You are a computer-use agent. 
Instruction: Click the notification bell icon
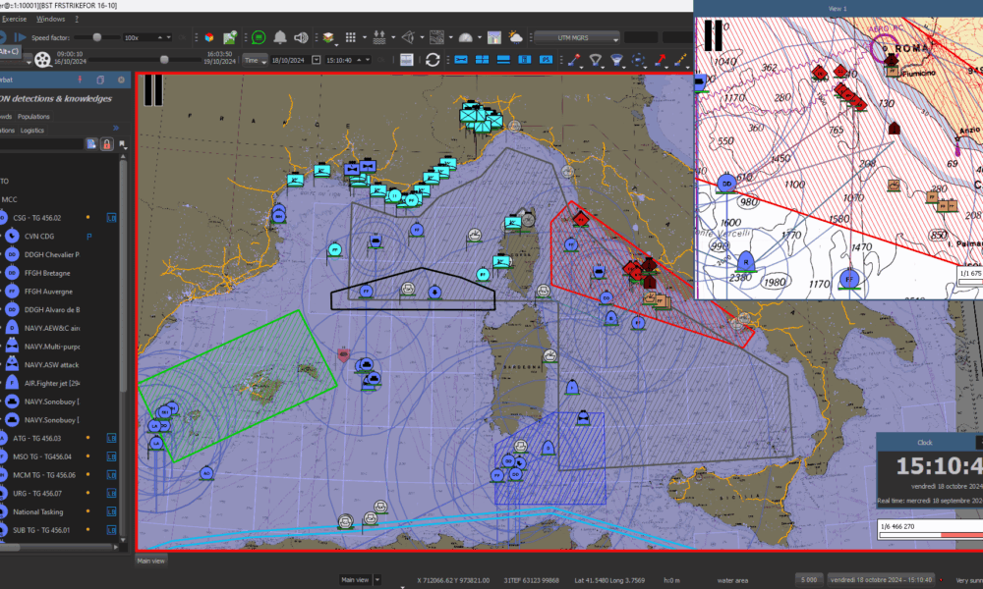coord(280,37)
